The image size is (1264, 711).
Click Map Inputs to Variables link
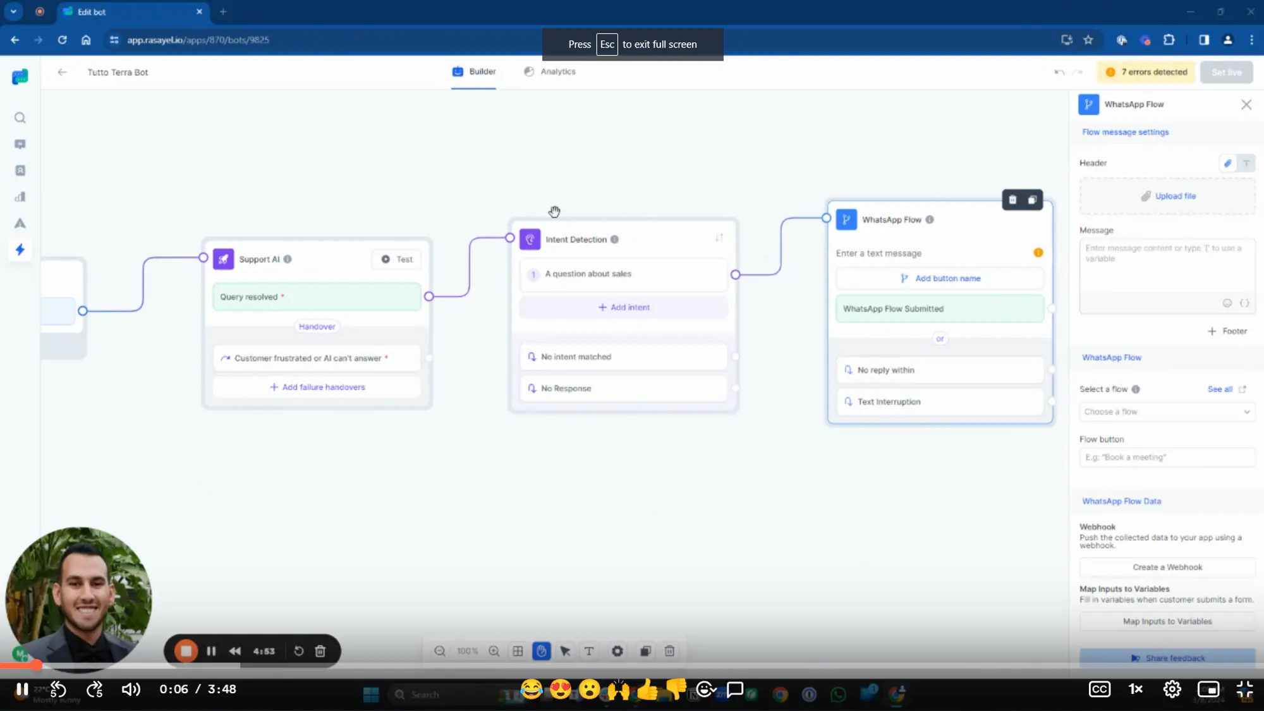tap(1168, 621)
